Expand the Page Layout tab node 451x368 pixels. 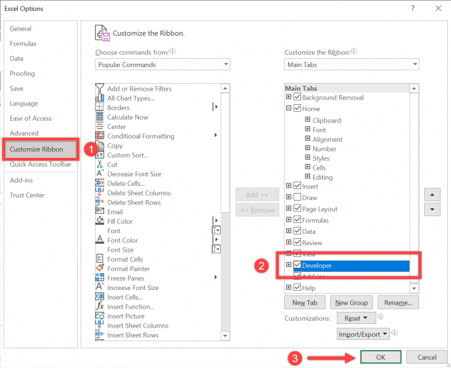289,208
